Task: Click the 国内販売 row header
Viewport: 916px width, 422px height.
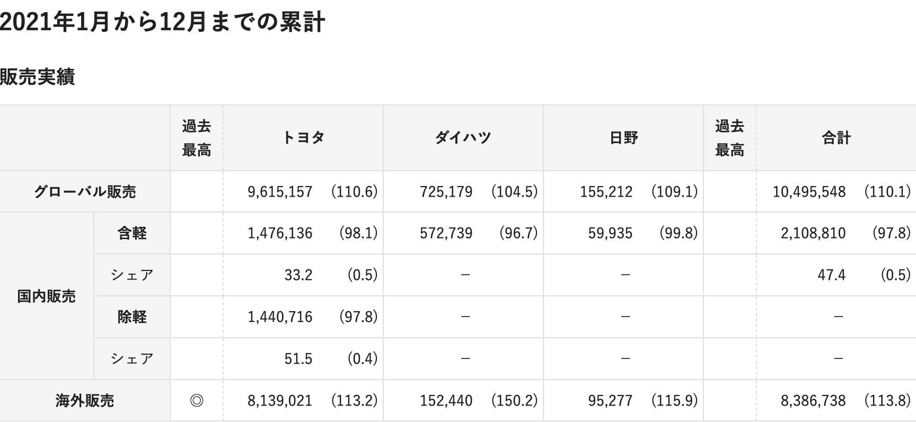Action: coord(47,296)
